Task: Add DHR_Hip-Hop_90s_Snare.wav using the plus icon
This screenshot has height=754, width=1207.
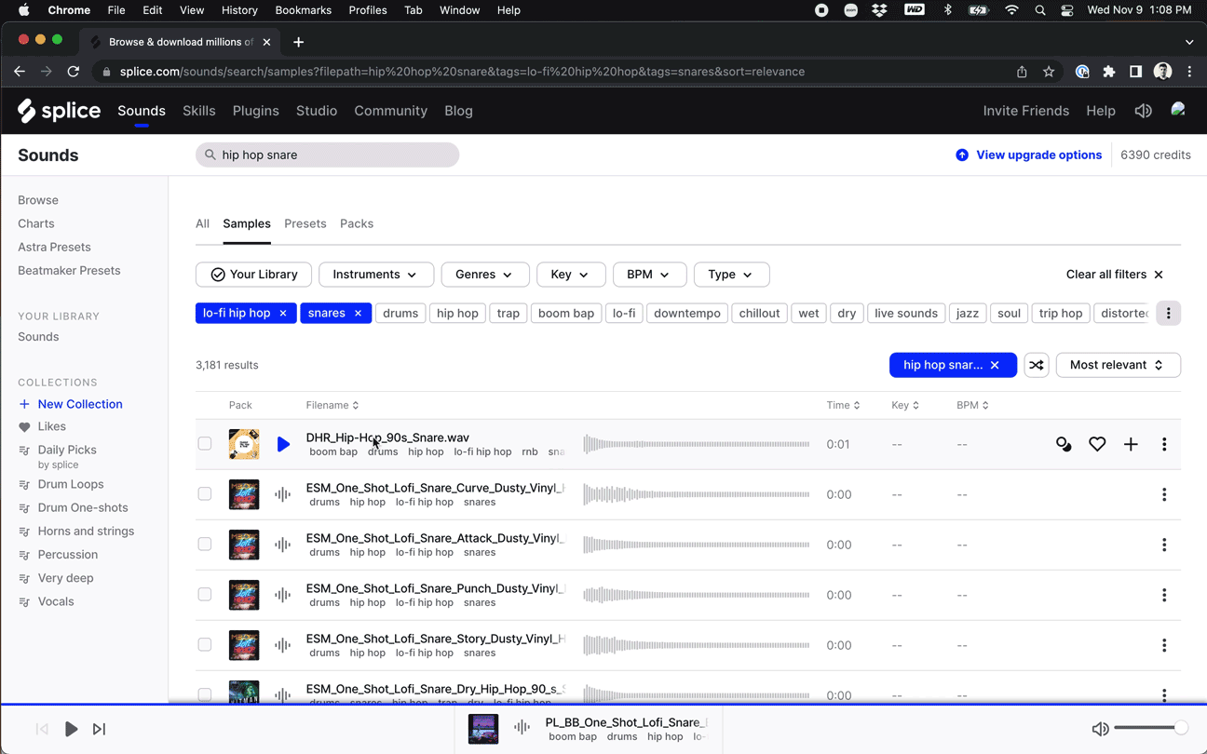Action: coord(1131,444)
